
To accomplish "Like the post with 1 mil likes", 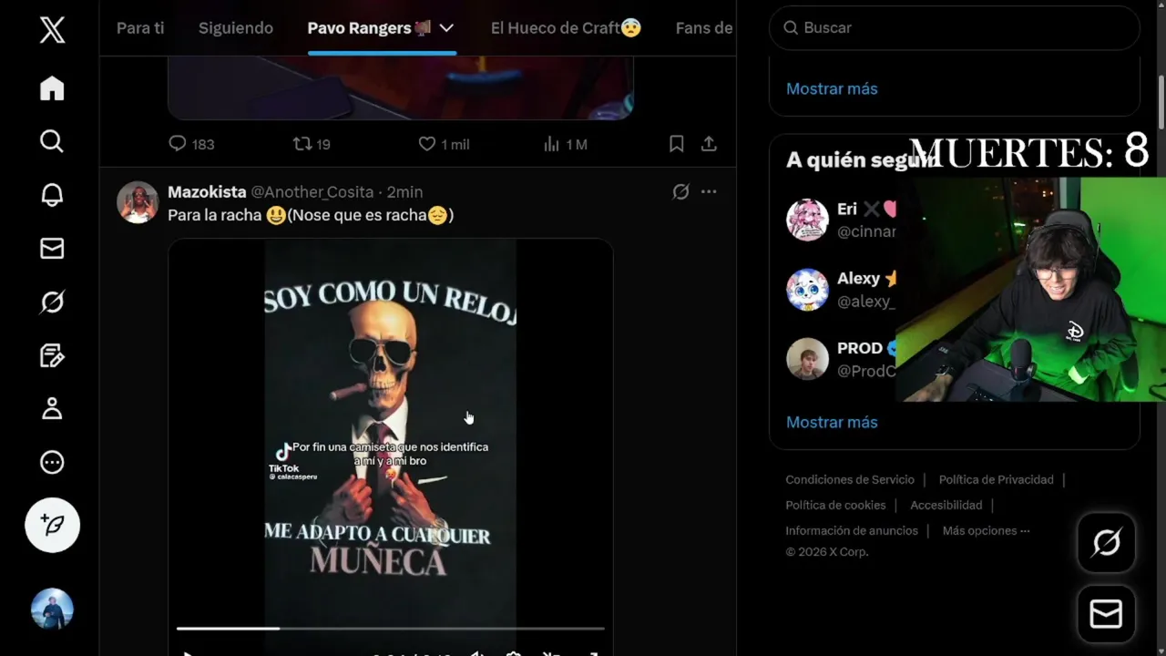I will pyautogui.click(x=444, y=144).
